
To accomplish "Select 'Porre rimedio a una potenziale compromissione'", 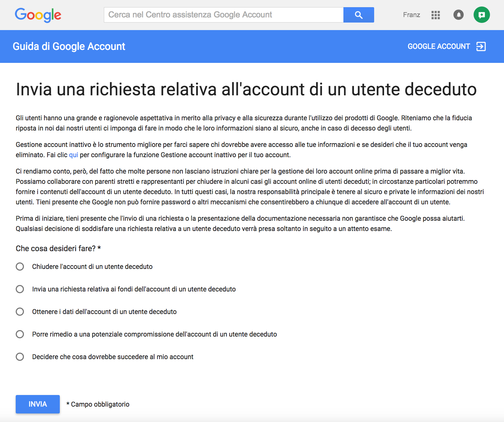I will coord(20,334).
